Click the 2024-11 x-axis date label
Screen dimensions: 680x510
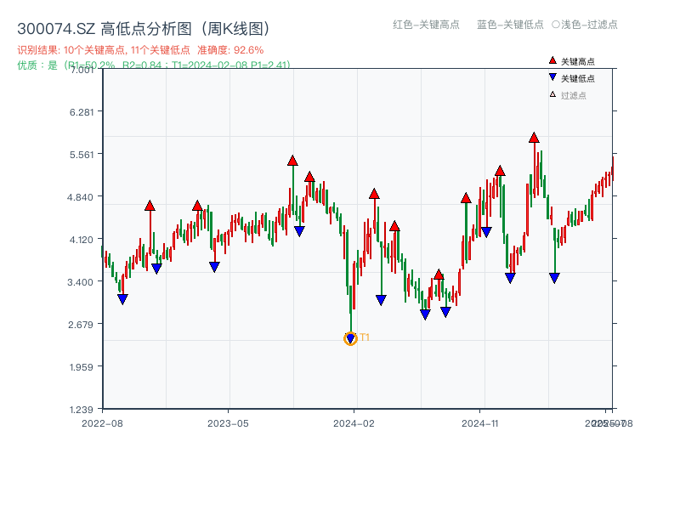coord(479,423)
